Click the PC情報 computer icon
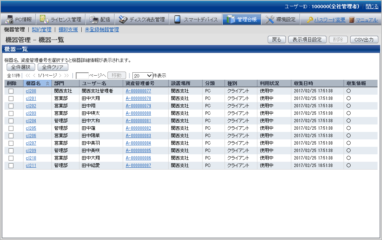 [x=9, y=20]
